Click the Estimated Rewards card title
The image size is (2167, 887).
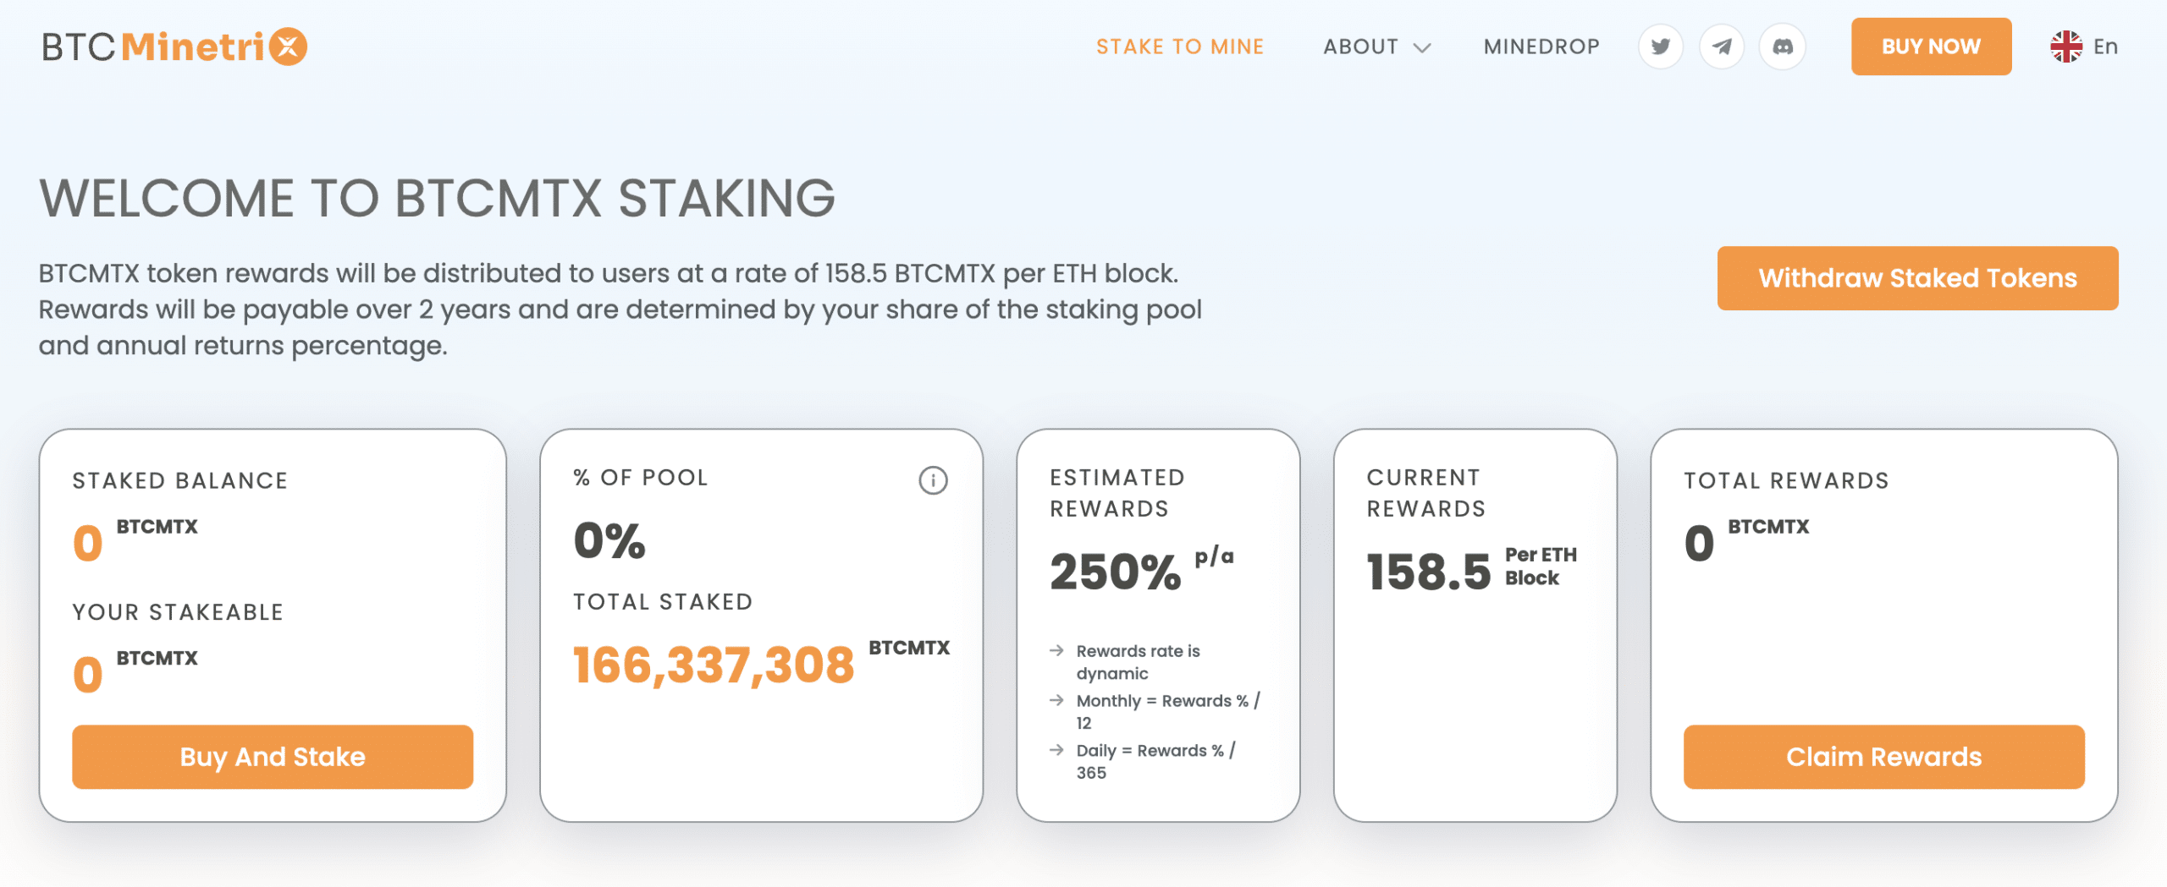pyautogui.click(x=1117, y=493)
